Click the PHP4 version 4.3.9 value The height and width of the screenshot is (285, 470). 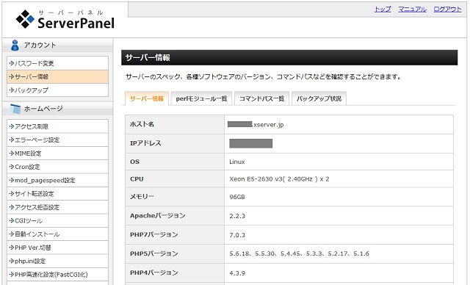pos(237,273)
